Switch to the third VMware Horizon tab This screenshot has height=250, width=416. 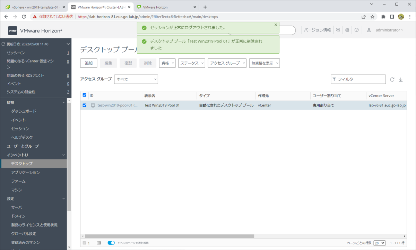click(x=167, y=7)
